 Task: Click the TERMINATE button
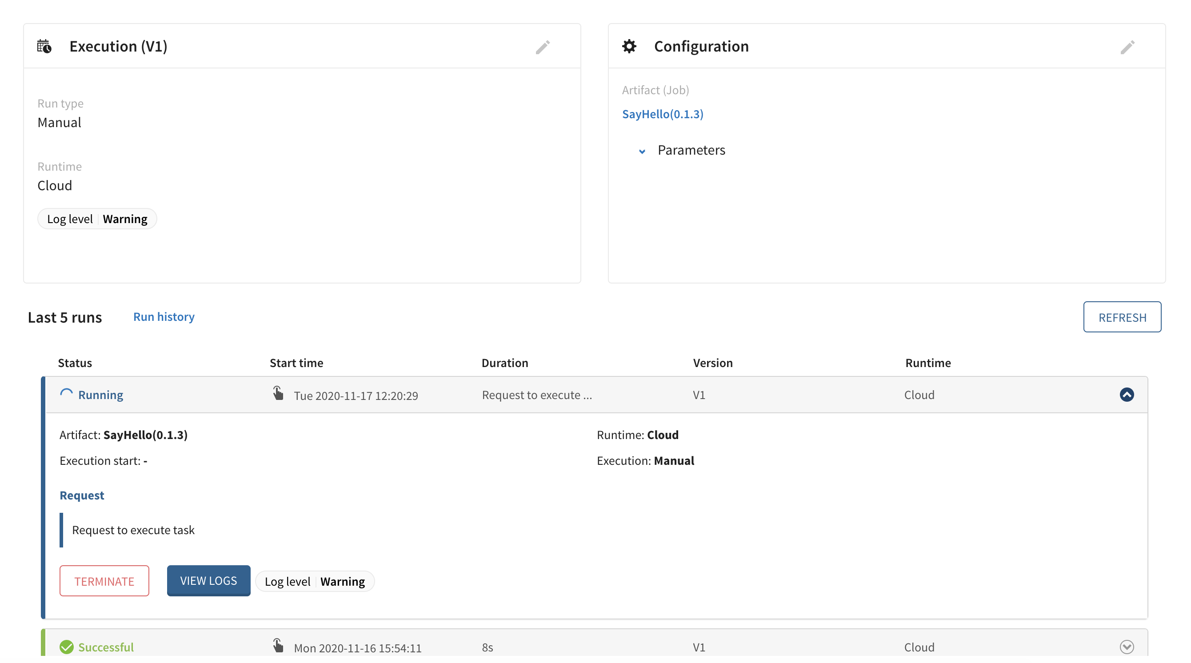[104, 581]
